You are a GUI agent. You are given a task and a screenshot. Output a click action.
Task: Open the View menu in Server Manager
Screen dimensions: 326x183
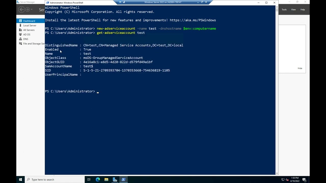click(293, 10)
